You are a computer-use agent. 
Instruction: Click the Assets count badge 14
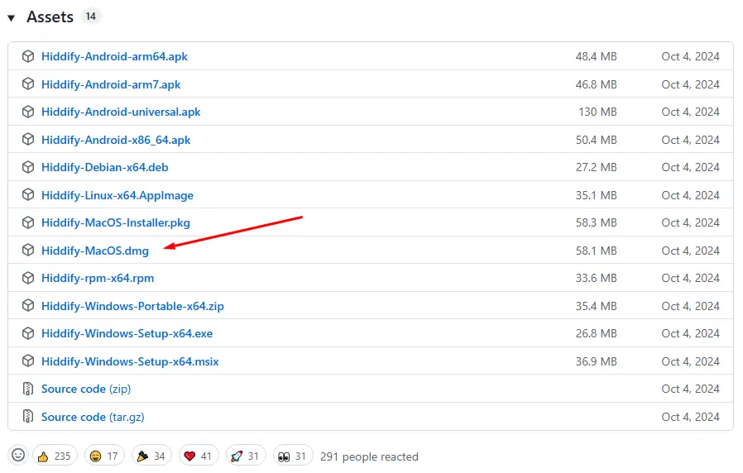click(90, 17)
